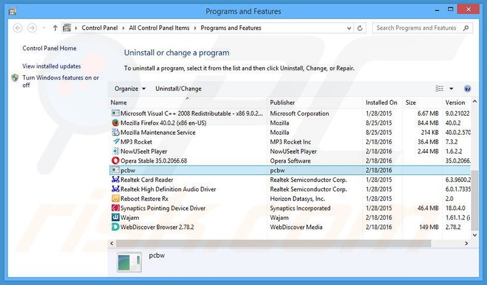
Task: Click the shield icon beside Windows features
Action: 15,78
